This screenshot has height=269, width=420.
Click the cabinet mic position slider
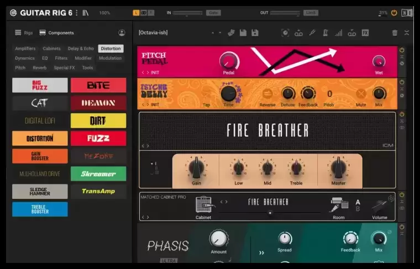coord(270,213)
